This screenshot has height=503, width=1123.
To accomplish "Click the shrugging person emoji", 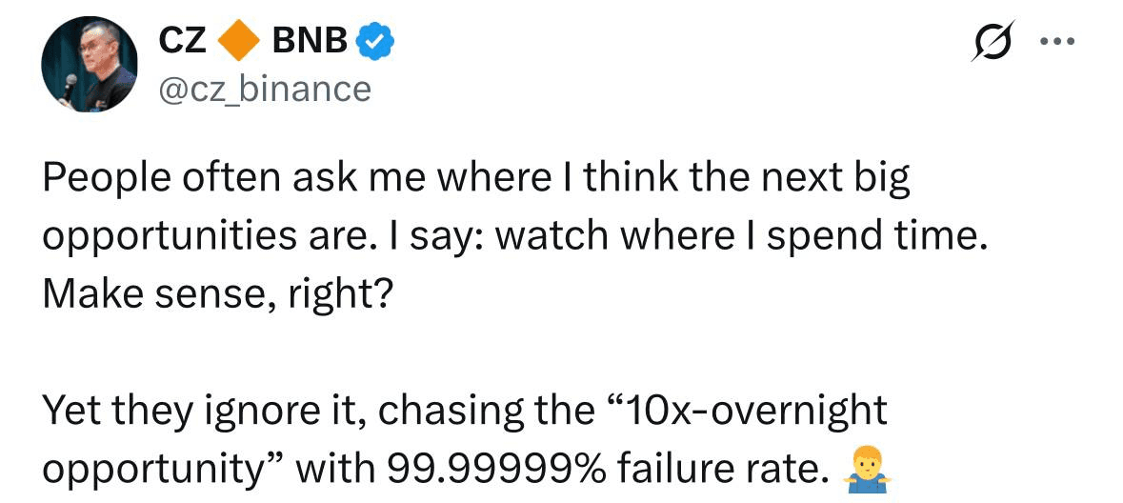I will point(864,469).
